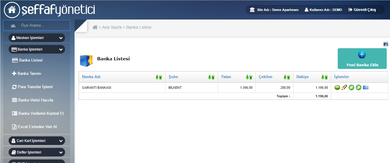The image size is (390, 163).
Task: Click the 1.396,00 Yatan value
Action: tap(246, 88)
